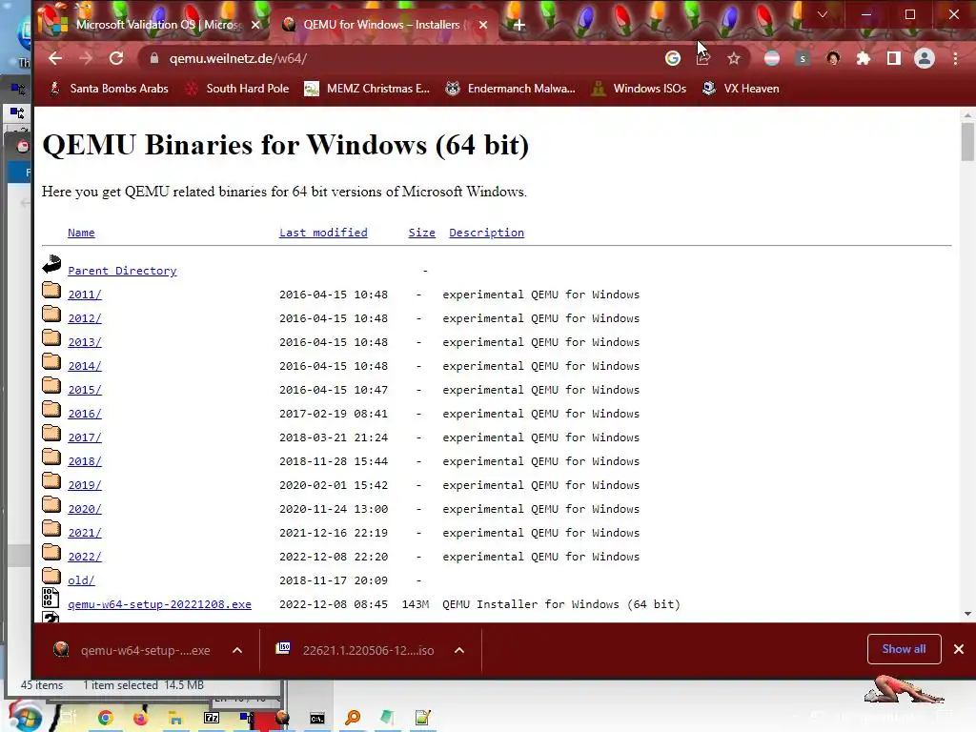The height and width of the screenshot is (732, 976).
Task: Open the magnifier search app in taskbar
Action: coord(353,719)
